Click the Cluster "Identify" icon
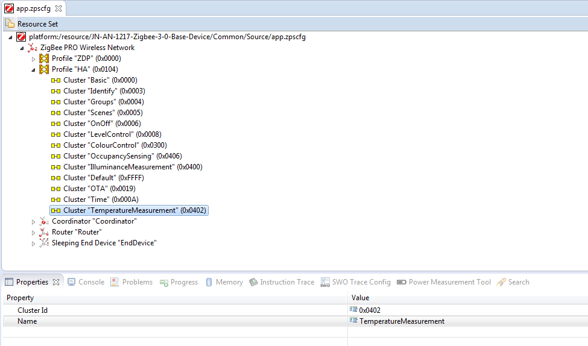This screenshot has height=346, width=588. pos(55,91)
